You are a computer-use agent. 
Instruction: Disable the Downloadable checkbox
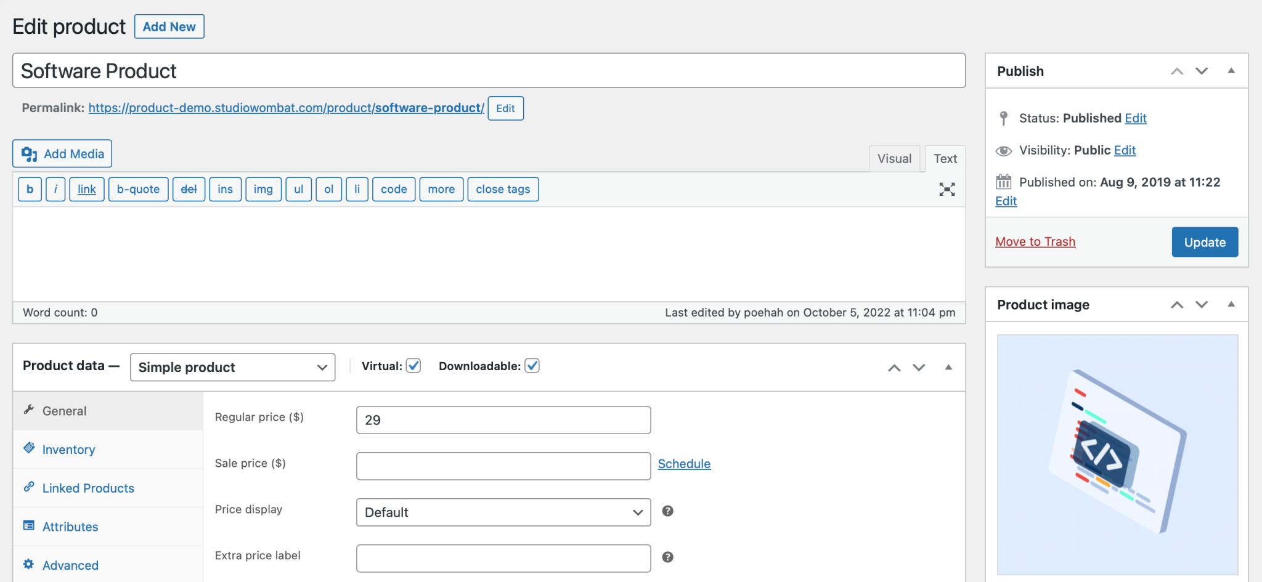pos(532,365)
